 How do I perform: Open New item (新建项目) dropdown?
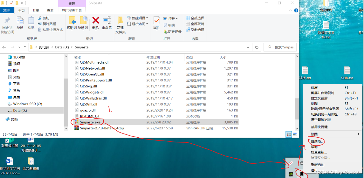147,18
